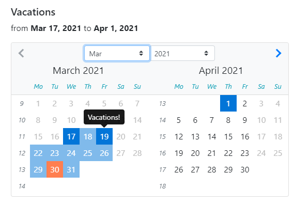Pick the orange March 30 day

pyautogui.click(x=55, y=169)
